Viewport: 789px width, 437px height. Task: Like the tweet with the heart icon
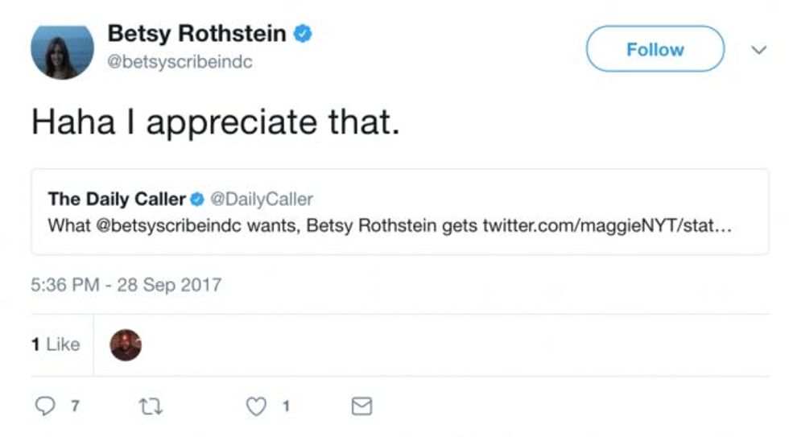point(255,407)
